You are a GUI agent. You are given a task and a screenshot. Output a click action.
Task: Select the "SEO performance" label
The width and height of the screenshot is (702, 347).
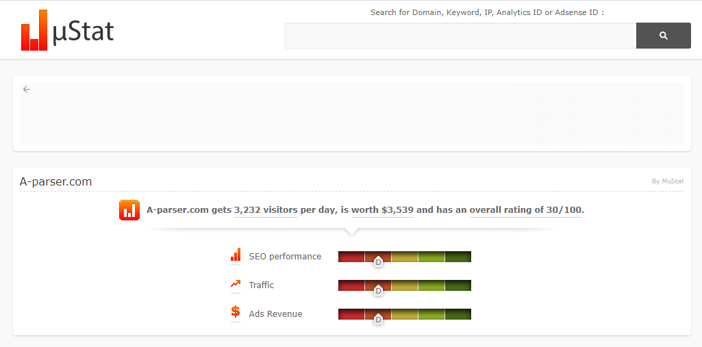[285, 257]
